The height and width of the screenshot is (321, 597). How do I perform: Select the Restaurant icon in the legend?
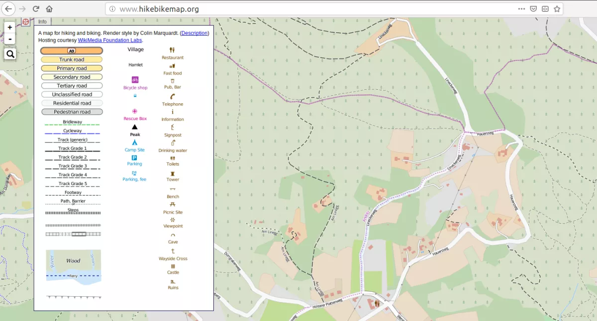click(x=172, y=51)
